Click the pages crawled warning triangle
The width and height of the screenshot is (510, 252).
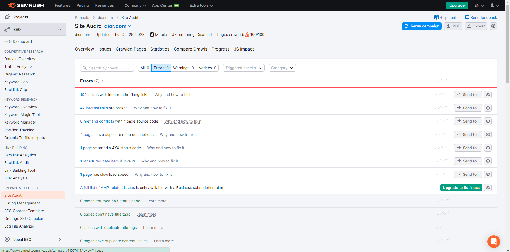pos(247,35)
